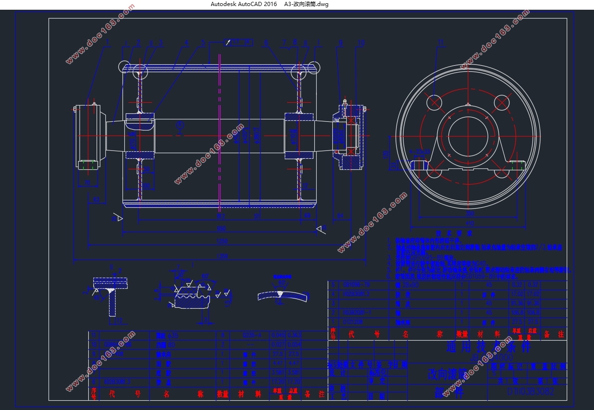
Task: Click the magenta break line at the drum center
Action: click(x=220, y=134)
